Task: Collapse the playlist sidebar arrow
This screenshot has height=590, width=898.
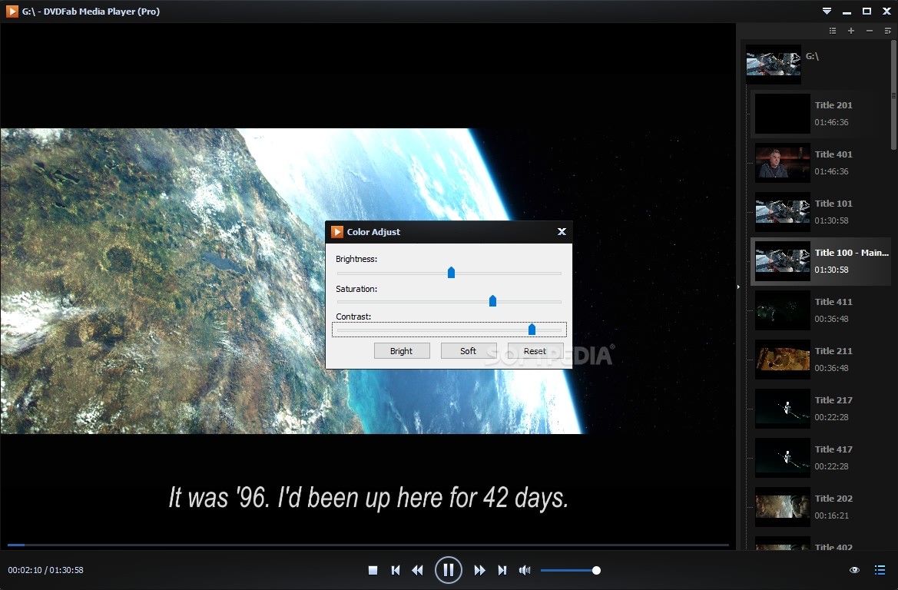Action: [738, 287]
